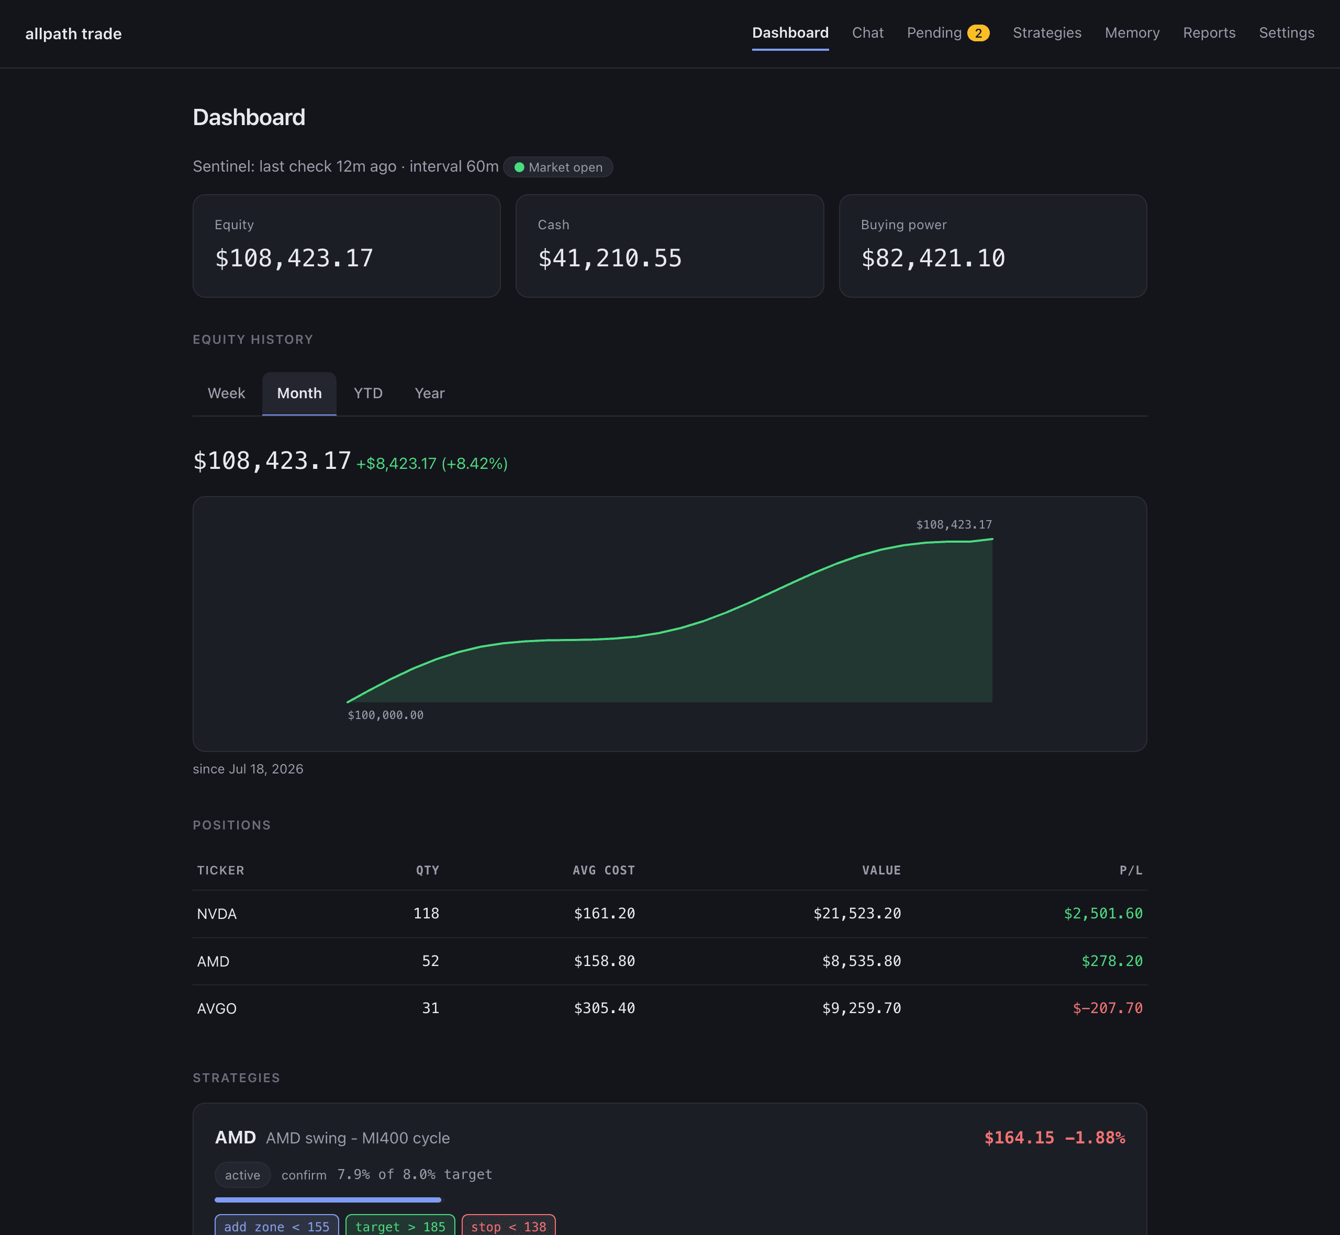Click the stop < 138 tag
1340x1235 pixels.
point(509,1226)
